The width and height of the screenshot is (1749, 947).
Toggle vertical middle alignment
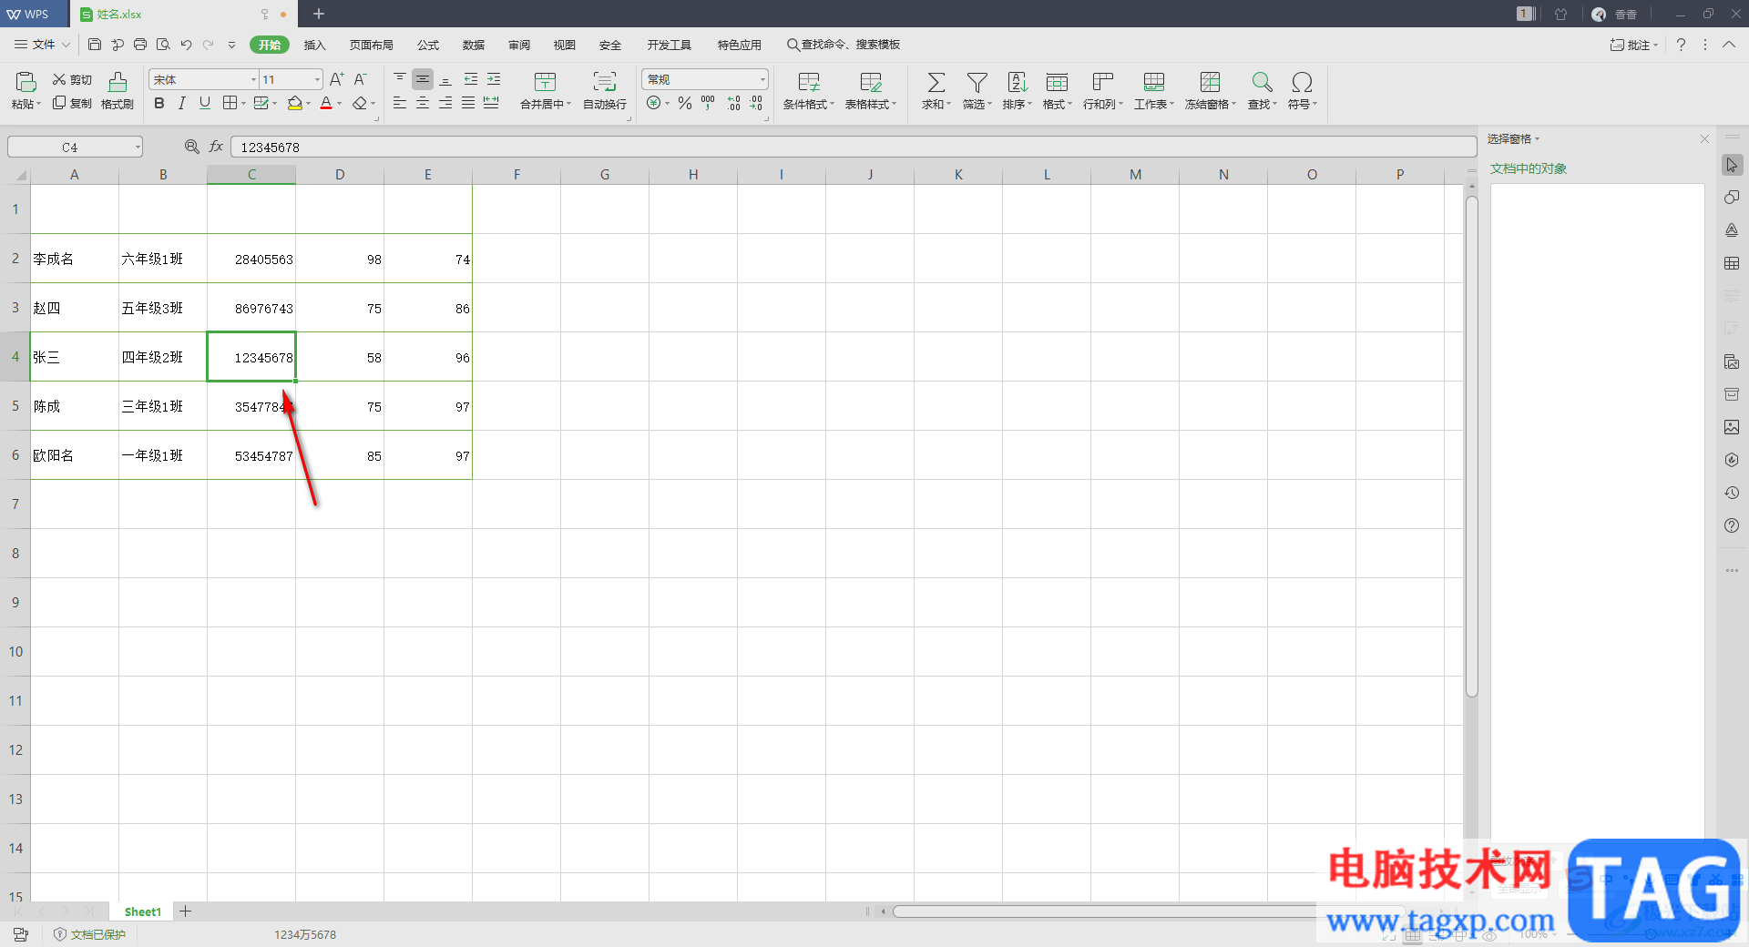423,79
